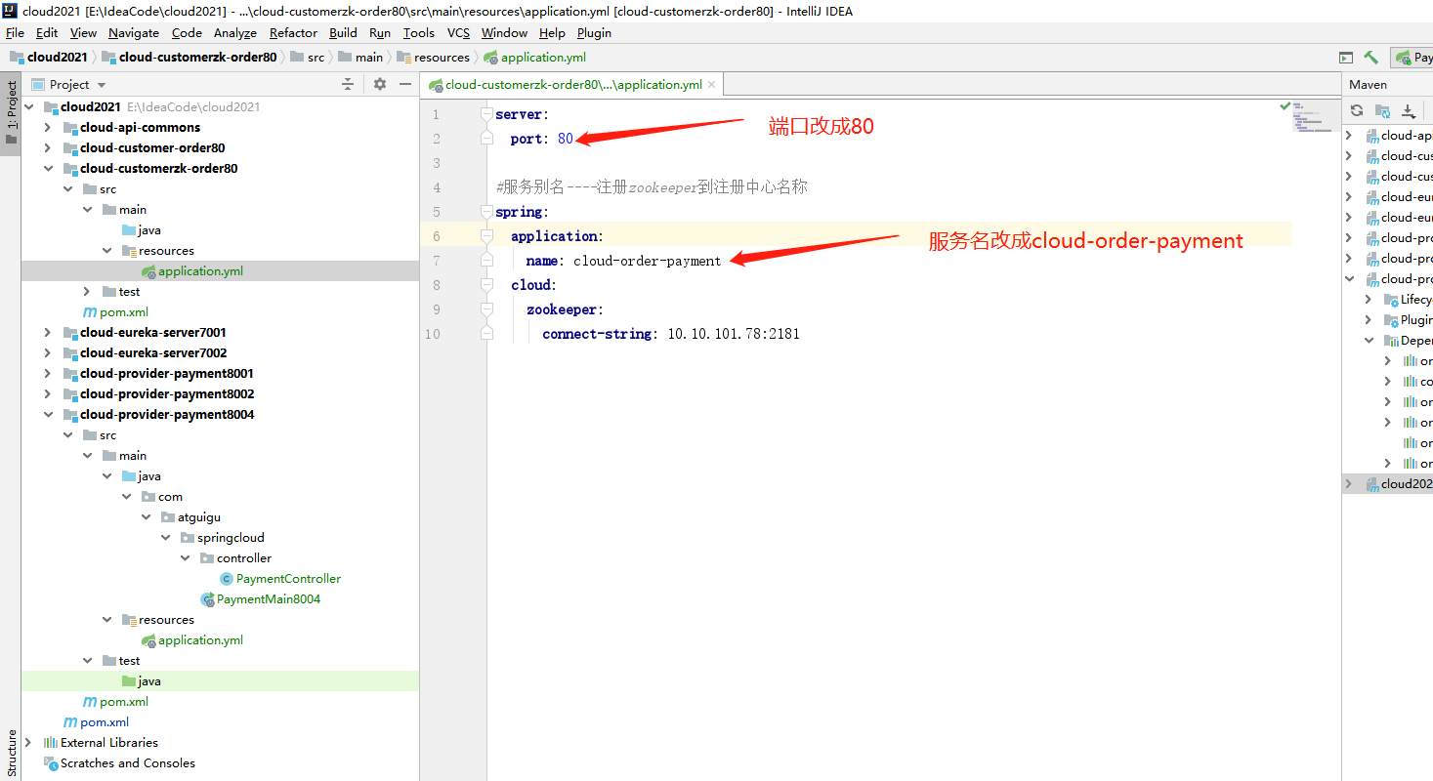Open the Build menu
This screenshot has width=1433, height=781.
tap(343, 32)
